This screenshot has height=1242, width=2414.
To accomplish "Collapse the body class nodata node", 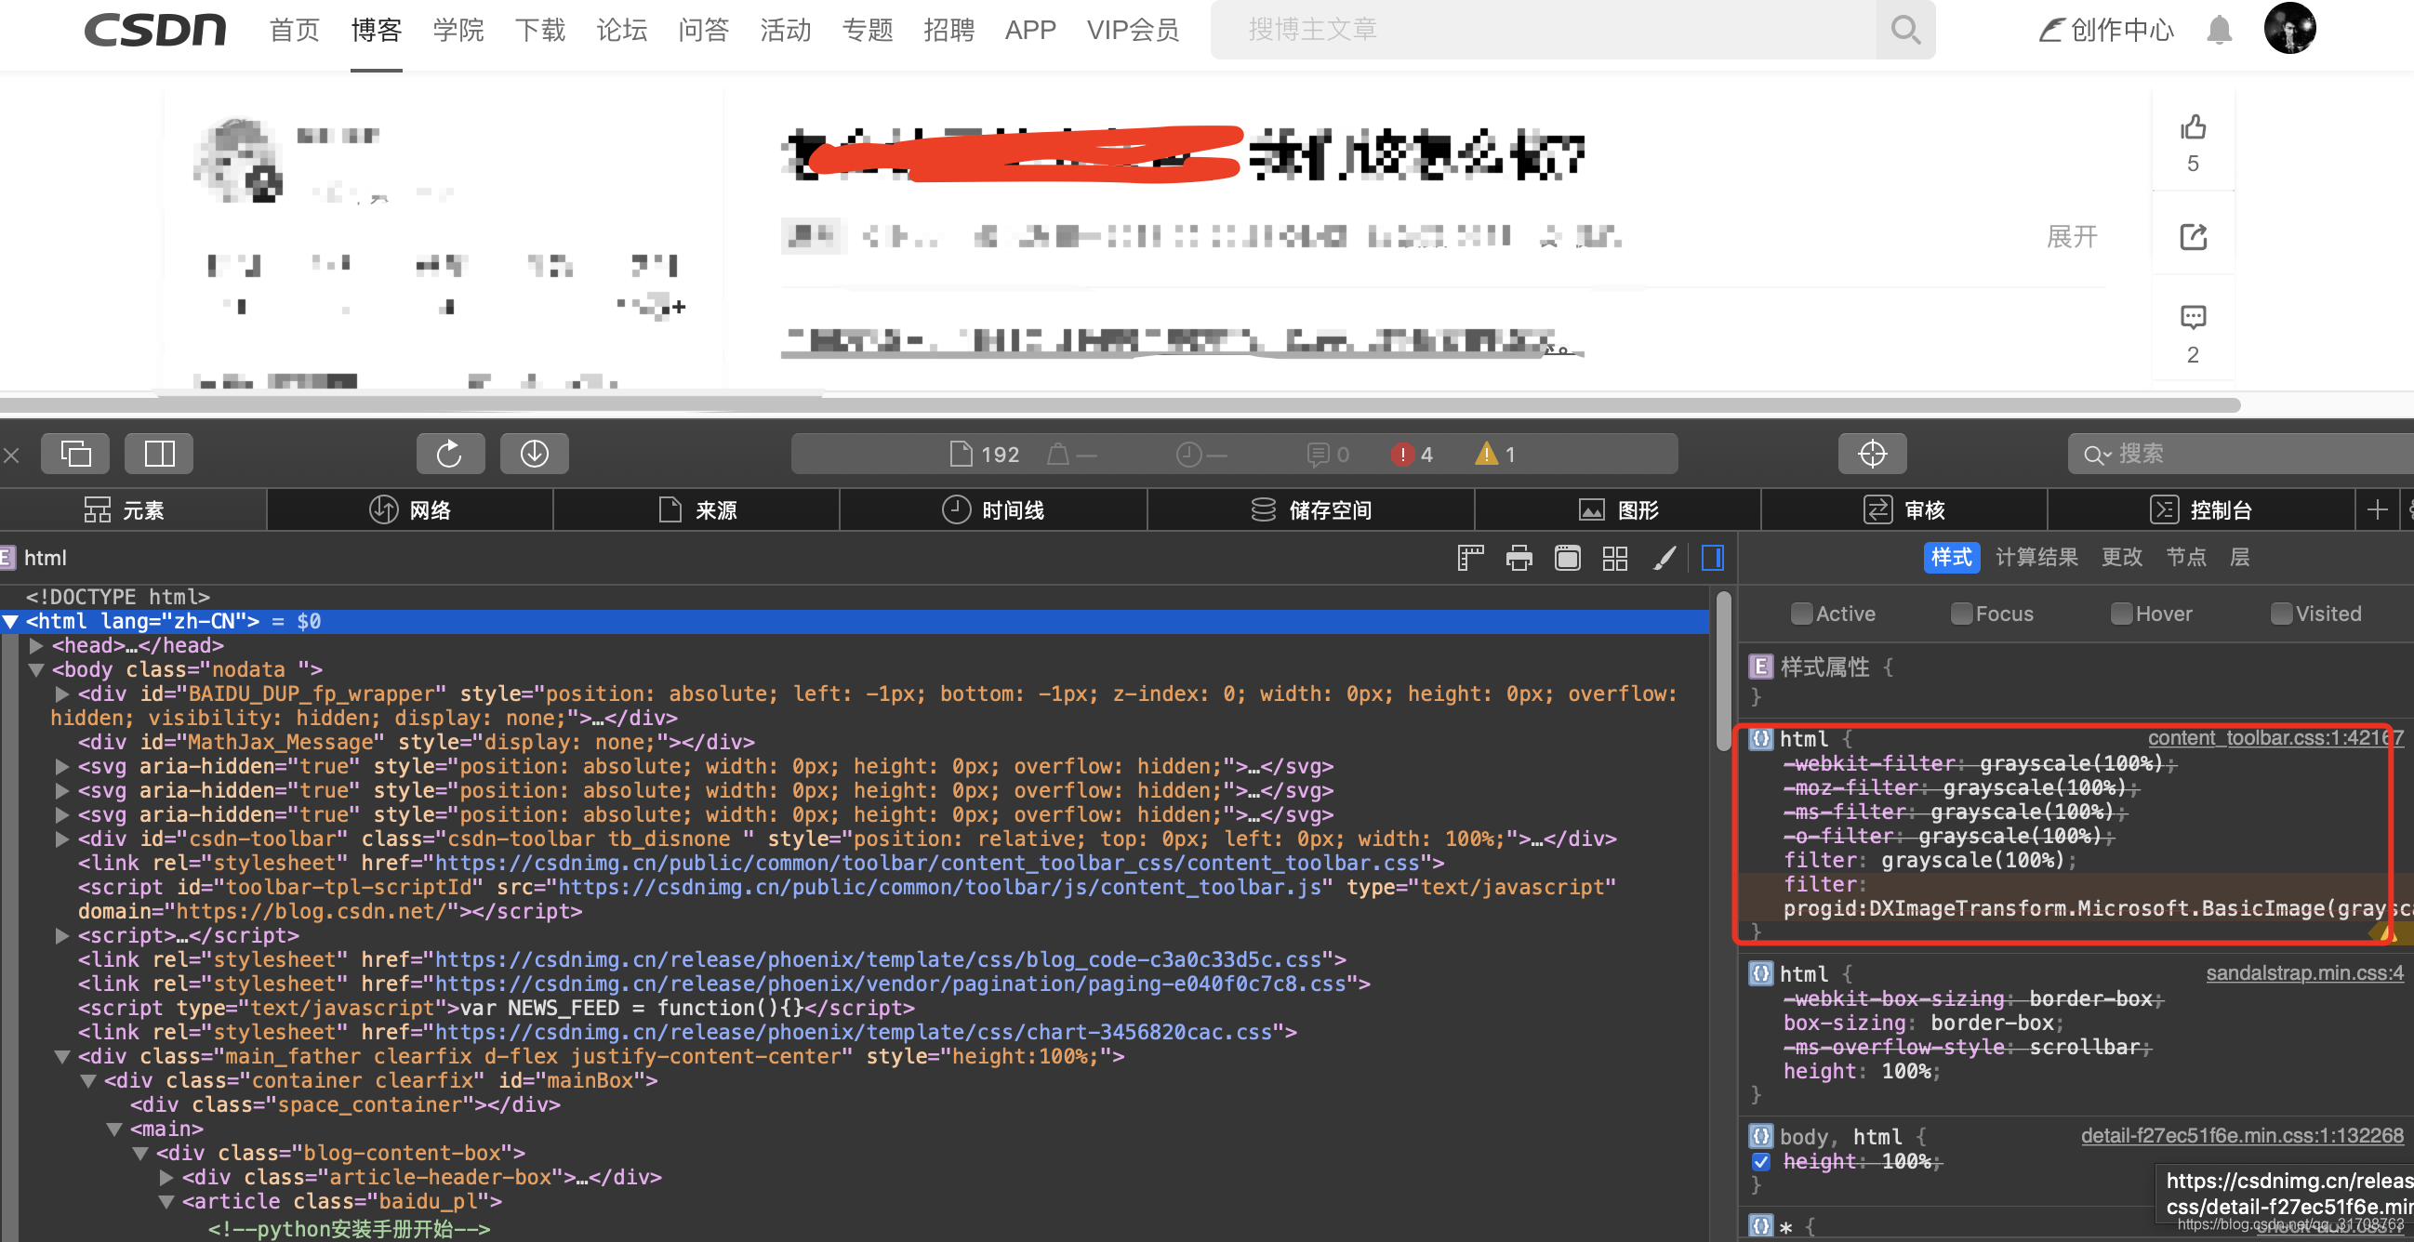I will 36,670.
